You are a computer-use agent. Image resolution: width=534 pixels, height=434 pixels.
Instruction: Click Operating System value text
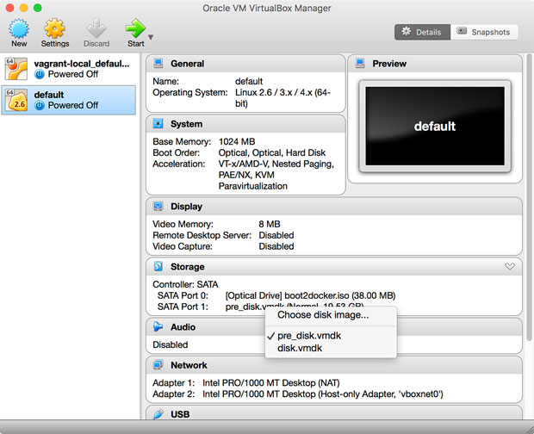pyautogui.click(x=283, y=98)
